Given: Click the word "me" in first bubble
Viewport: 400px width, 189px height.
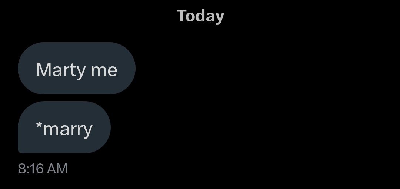Looking at the screenshot, I should (x=104, y=71).
